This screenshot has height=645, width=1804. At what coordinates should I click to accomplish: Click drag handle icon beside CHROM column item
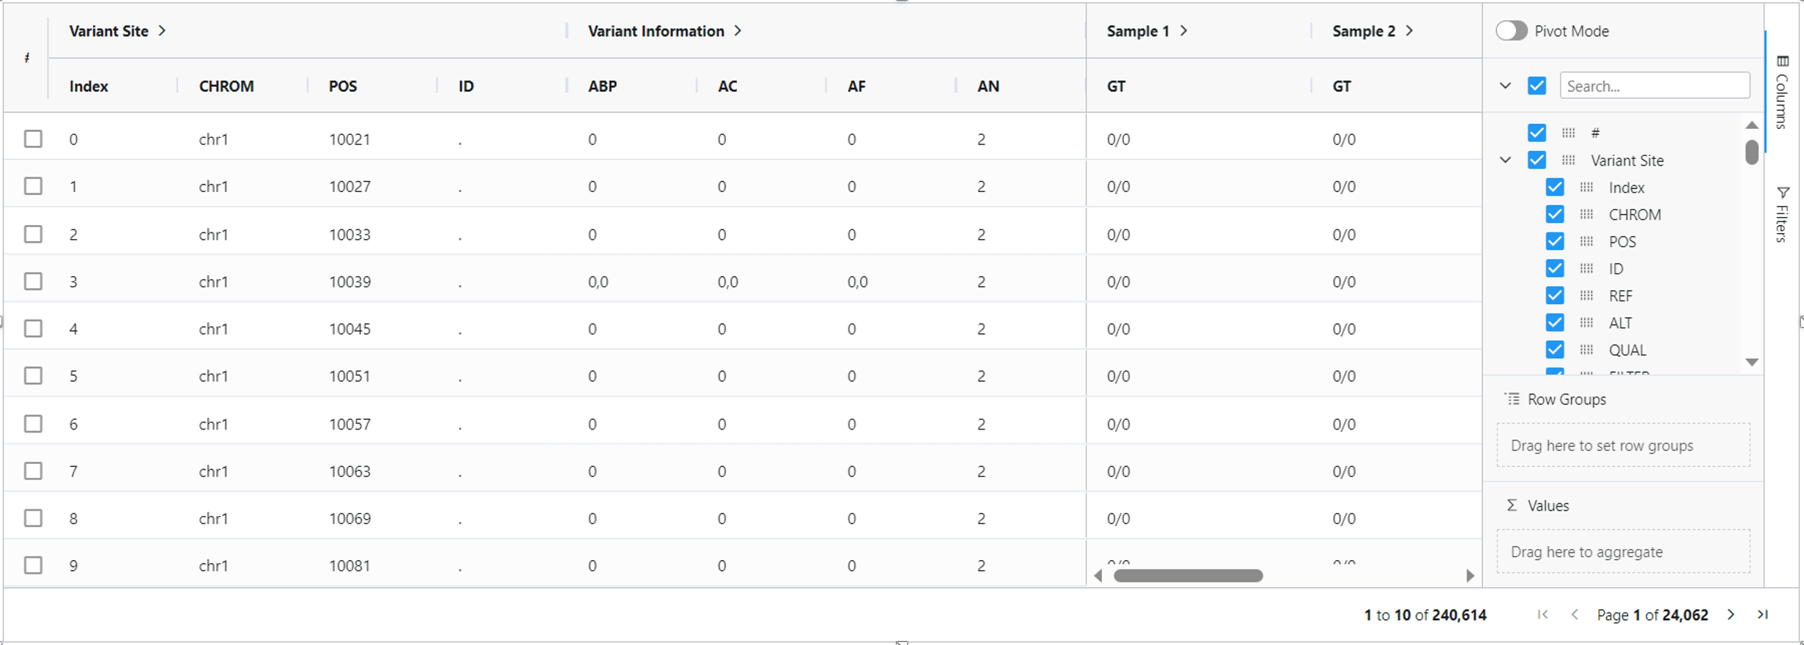pyautogui.click(x=1587, y=214)
